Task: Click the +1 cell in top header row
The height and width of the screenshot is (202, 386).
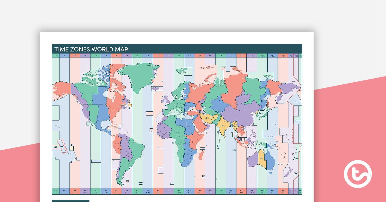Action: [179, 56]
